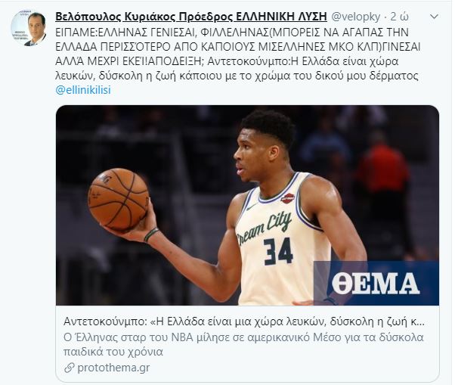Click the green wristband on the player's arm

pos(151,234)
